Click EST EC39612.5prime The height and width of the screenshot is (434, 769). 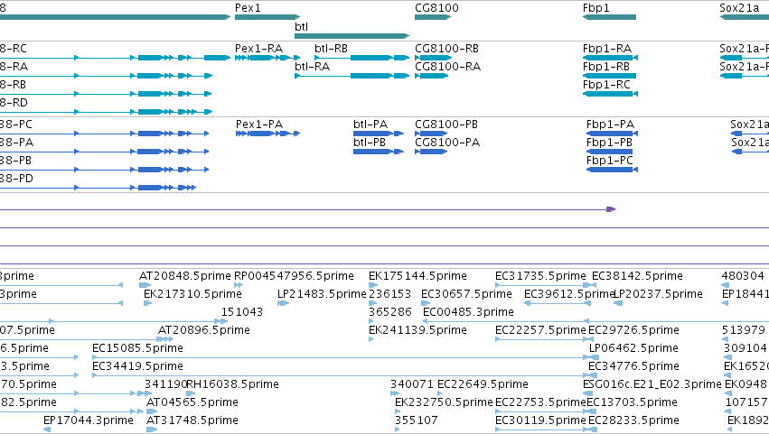pyautogui.click(x=569, y=294)
